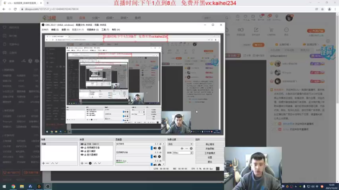
Task: Move the selected source up
Action: [x=95, y=163]
